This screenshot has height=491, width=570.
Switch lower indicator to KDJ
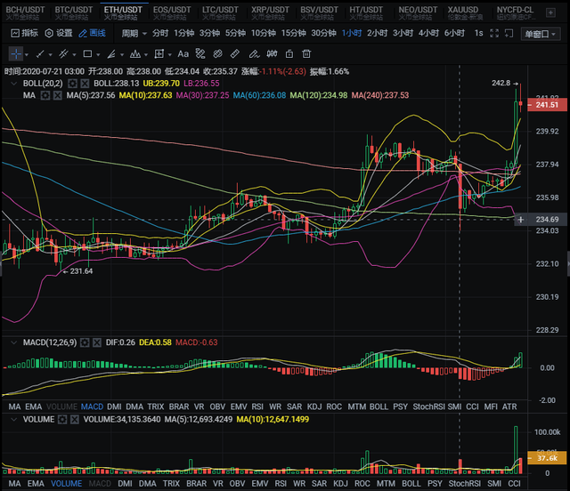pyautogui.click(x=340, y=484)
